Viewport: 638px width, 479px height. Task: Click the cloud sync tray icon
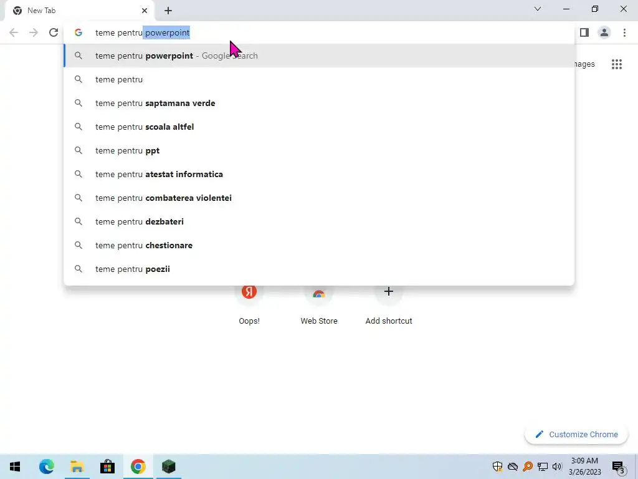coord(513,467)
